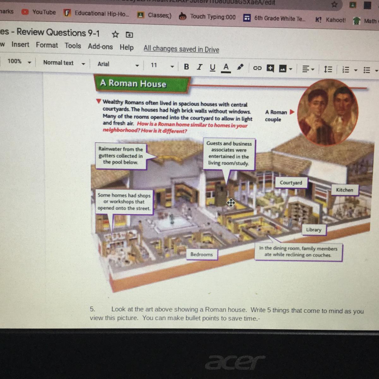Click the line spacing icon

tap(328, 69)
